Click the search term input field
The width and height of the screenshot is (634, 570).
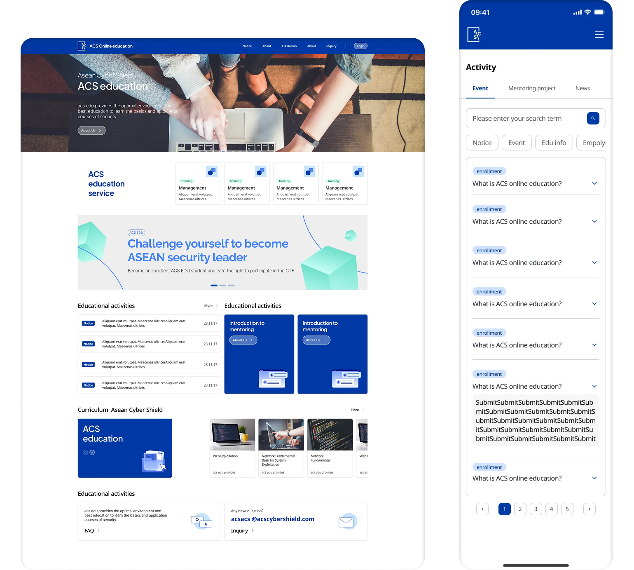[x=525, y=119]
